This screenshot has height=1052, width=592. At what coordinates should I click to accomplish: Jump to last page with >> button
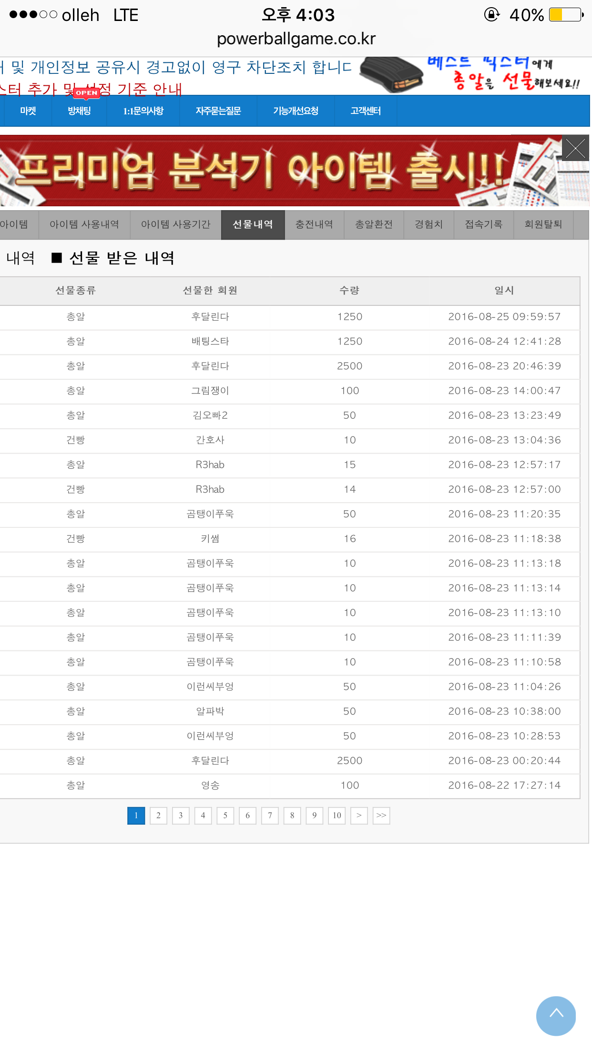pos(381,815)
